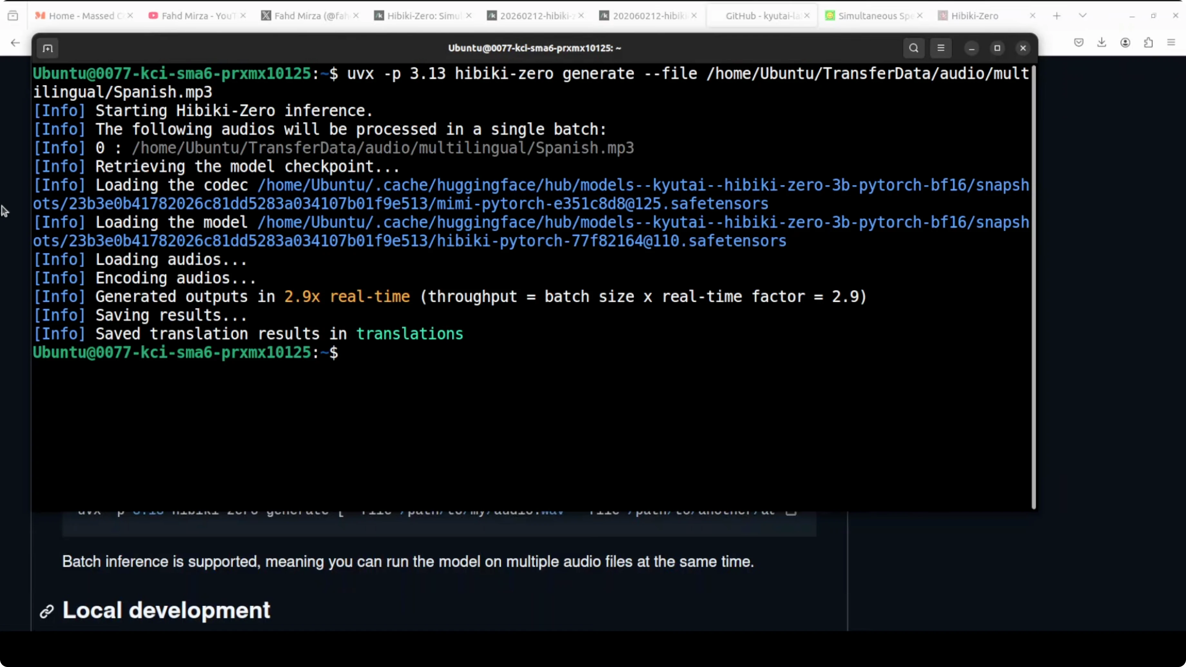Click the Local development anchor link icon
The image size is (1186, 667).
[x=46, y=612]
